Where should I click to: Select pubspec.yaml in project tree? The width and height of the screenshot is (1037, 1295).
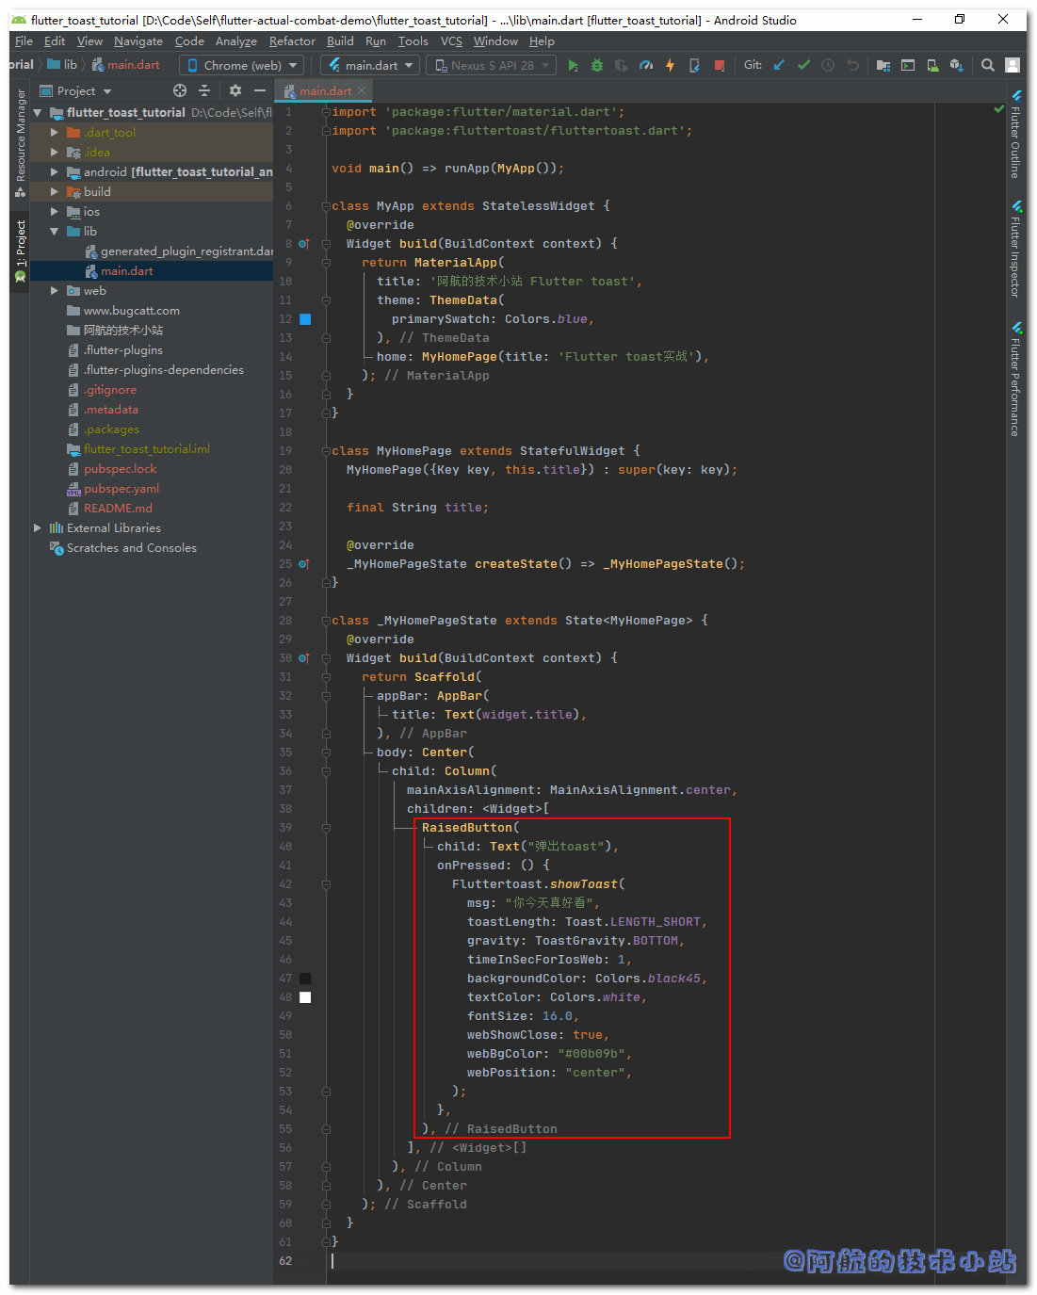click(x=122, y=489)
